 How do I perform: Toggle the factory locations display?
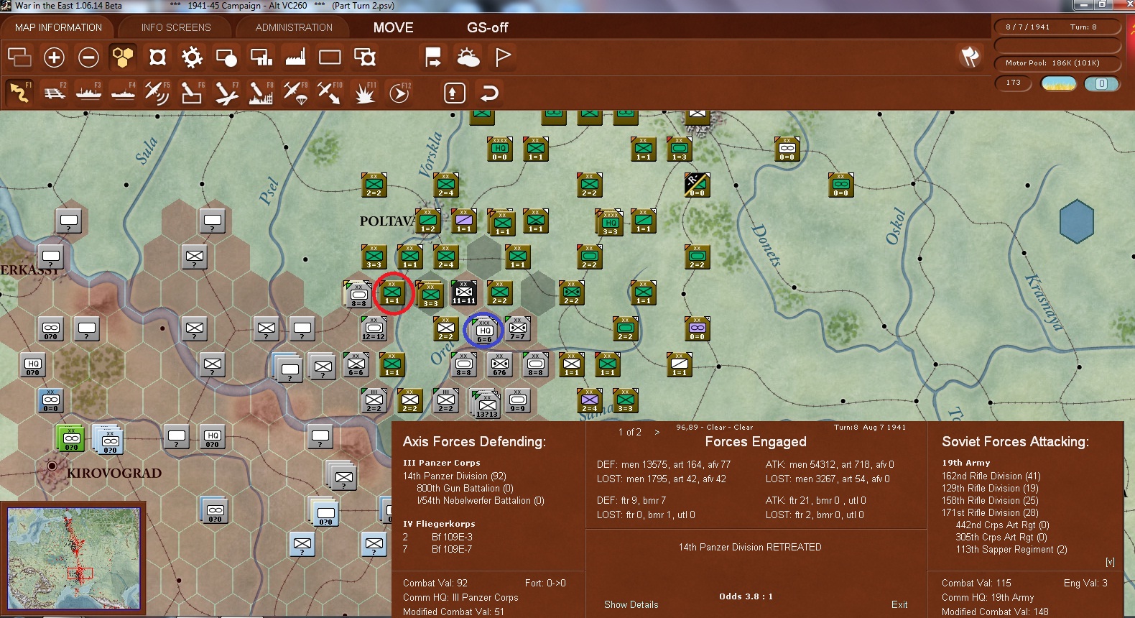295,57
